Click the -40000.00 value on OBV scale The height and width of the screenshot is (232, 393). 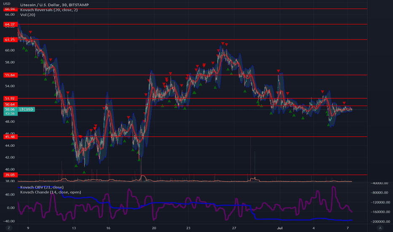pyautogui.click(x=380, y=183)
